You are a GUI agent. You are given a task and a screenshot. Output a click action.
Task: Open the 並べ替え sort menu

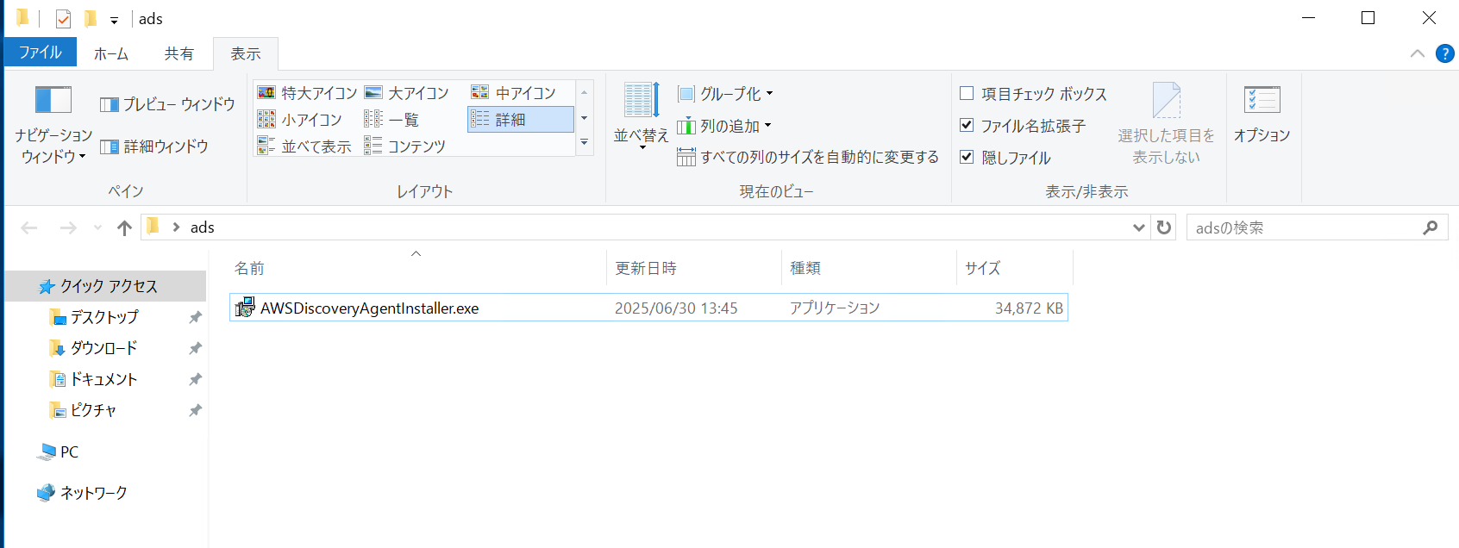tap(641, 117)
